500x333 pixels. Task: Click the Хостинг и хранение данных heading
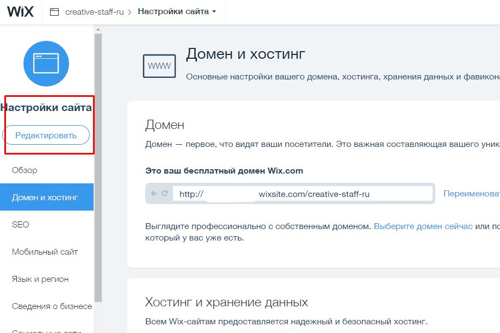(226, 302)
